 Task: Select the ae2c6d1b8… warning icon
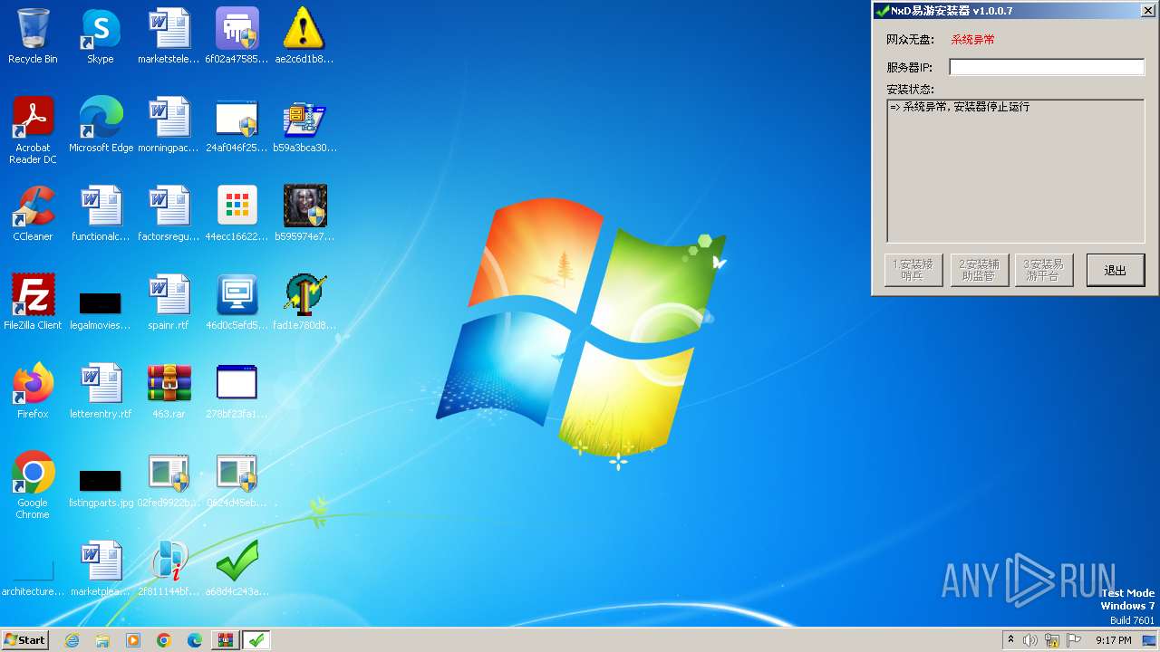[x=304, y=36]
